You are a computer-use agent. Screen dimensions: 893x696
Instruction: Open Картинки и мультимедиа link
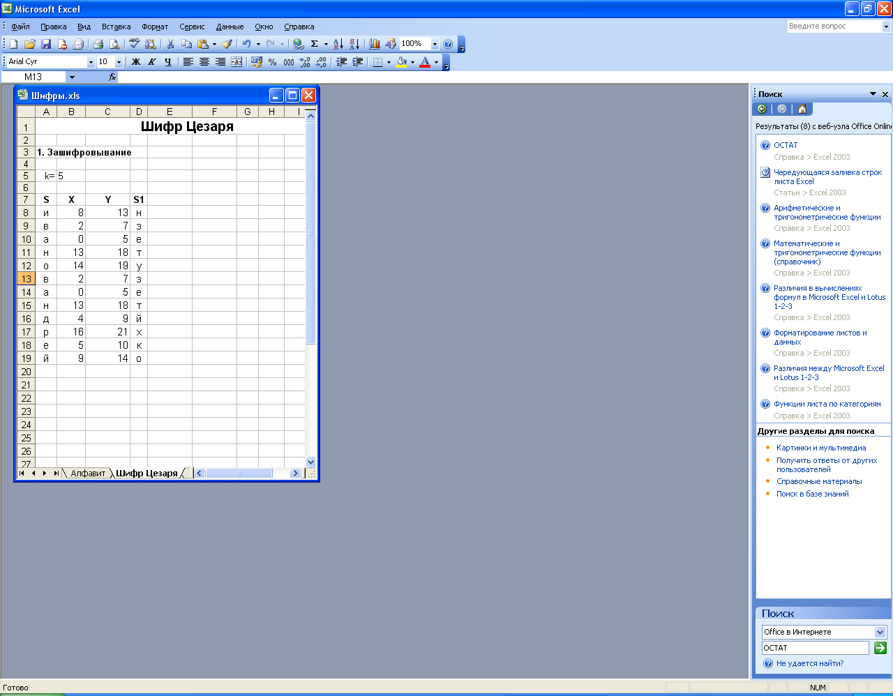coord(821,448)
